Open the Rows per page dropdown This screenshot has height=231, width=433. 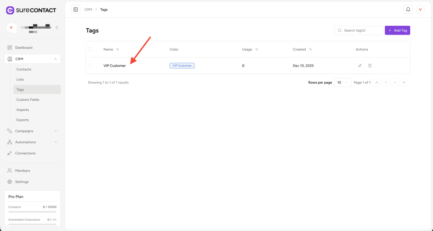[343, 83]
